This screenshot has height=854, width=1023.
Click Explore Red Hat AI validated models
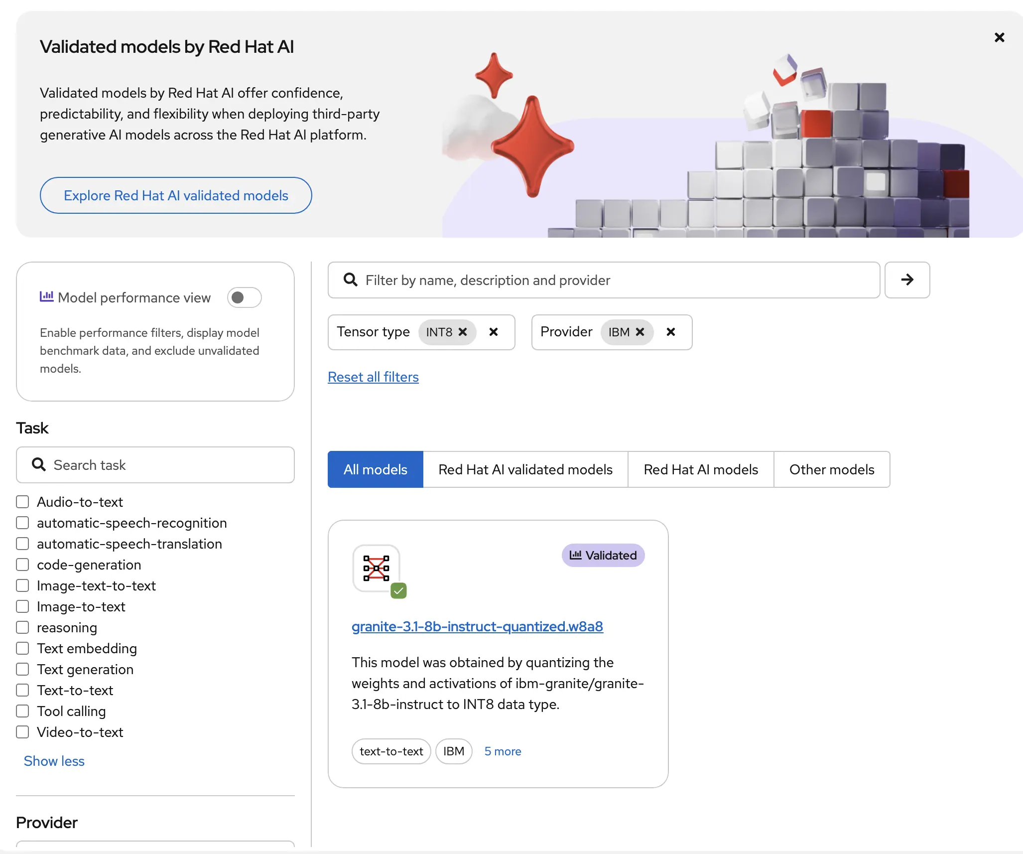tap(176, 195)
